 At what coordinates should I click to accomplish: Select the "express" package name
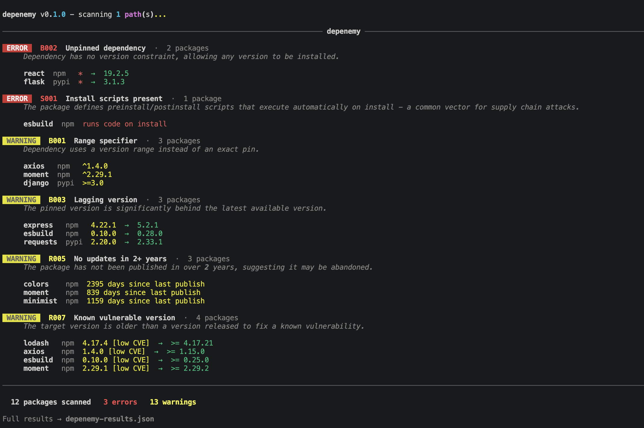tap(38, 225)
